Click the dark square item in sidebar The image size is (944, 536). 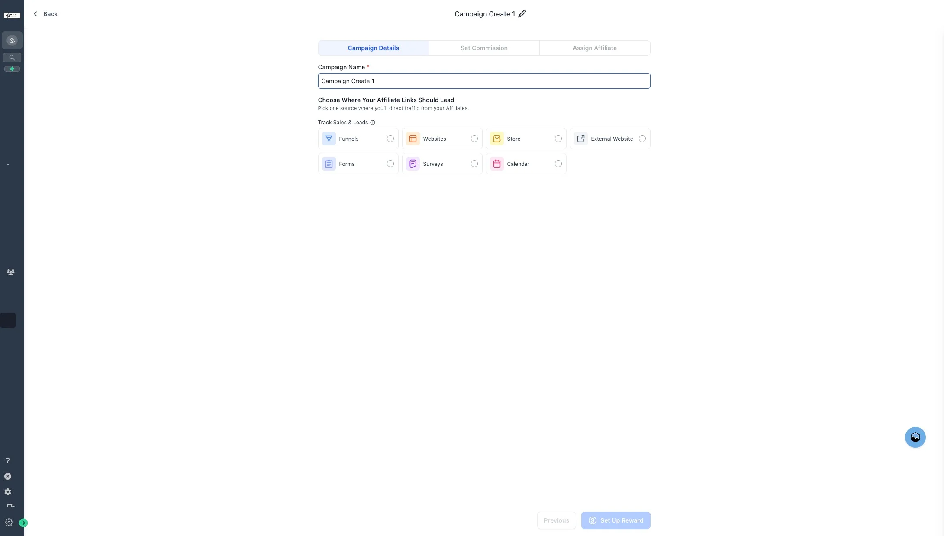(x=8, y=320)
